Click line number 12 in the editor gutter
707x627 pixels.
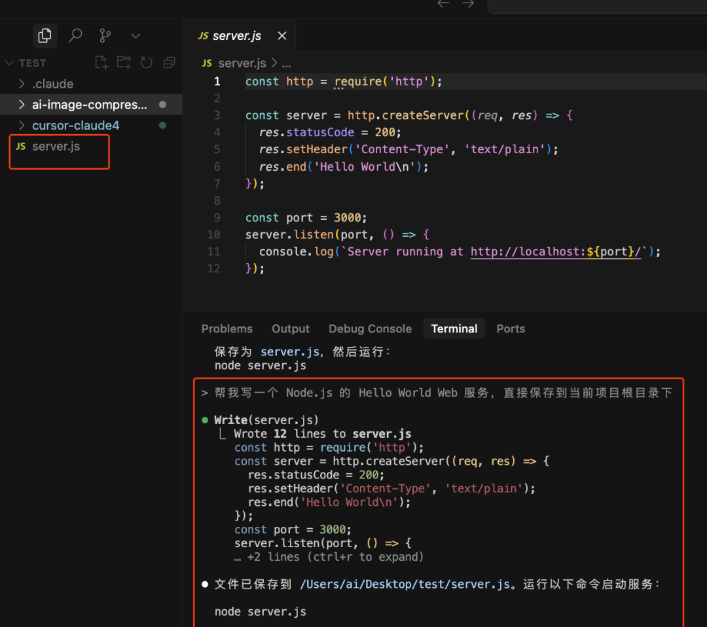click(213, 268)
